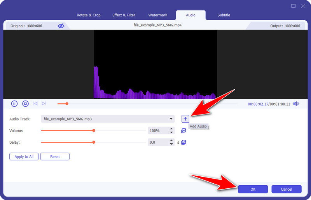Stop the video playback
311x200 pixels.
[x=25, y=104]
